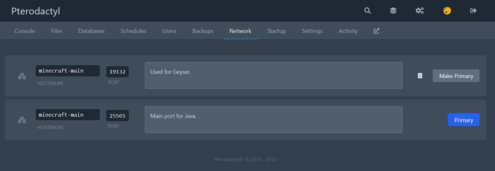Viewport: 495px width, 171px height.
Task: Open the admin gears icon
Action: coord(420,11)
